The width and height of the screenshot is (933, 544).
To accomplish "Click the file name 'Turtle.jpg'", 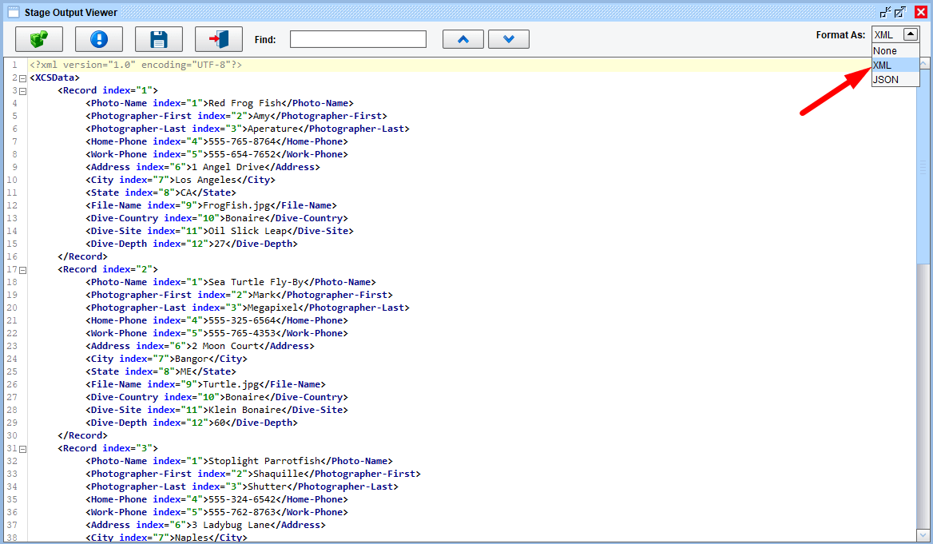I will pyautogui.click(x=231, y=384).
